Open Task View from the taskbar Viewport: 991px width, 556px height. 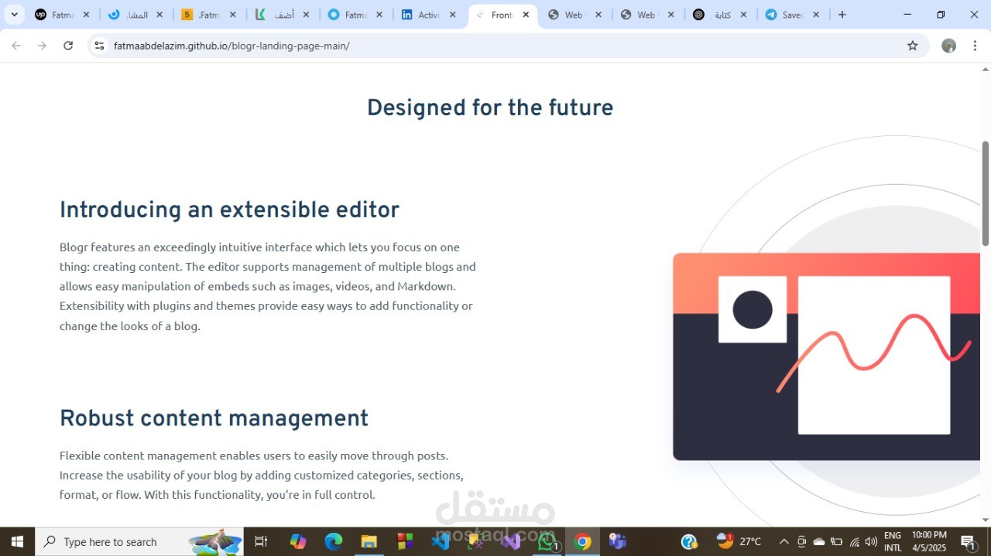(x=261, y=541)
